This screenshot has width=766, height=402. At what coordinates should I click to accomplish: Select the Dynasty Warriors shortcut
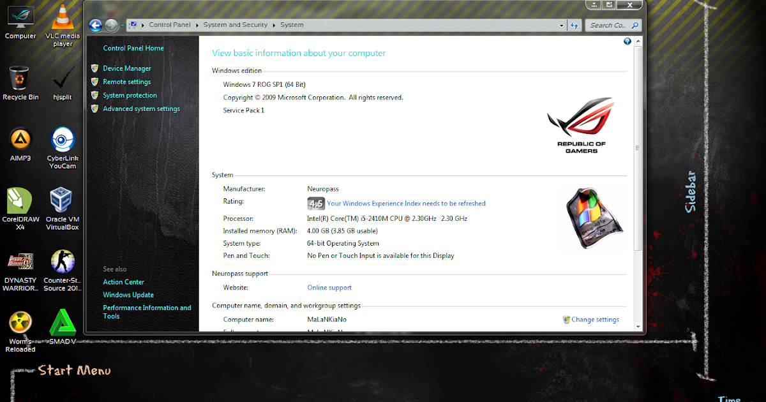pos(20,271)
